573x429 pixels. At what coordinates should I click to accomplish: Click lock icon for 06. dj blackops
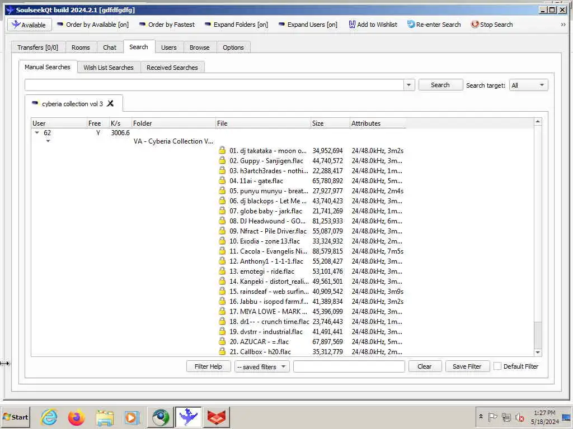click(222, 201)
